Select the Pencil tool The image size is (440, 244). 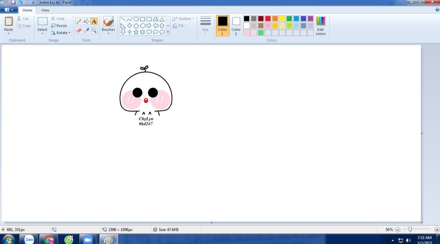click(x=79, y=21)
